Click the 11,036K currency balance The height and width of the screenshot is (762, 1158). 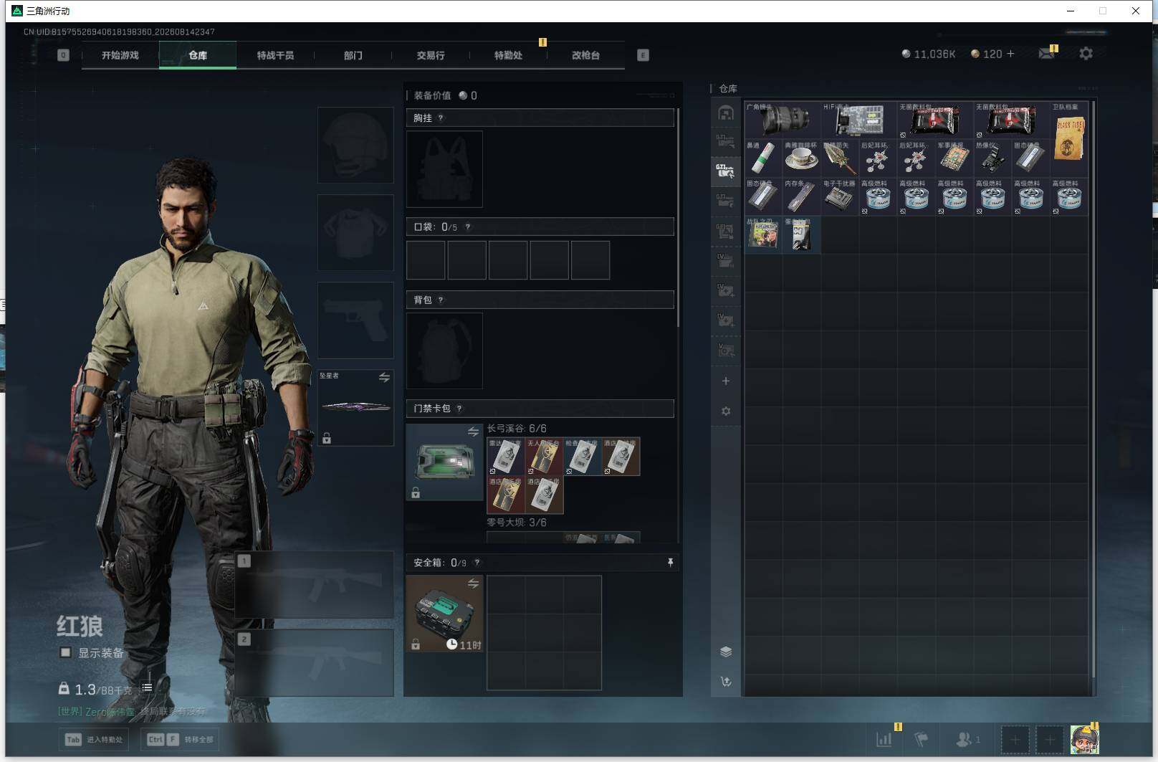[928, 54]
